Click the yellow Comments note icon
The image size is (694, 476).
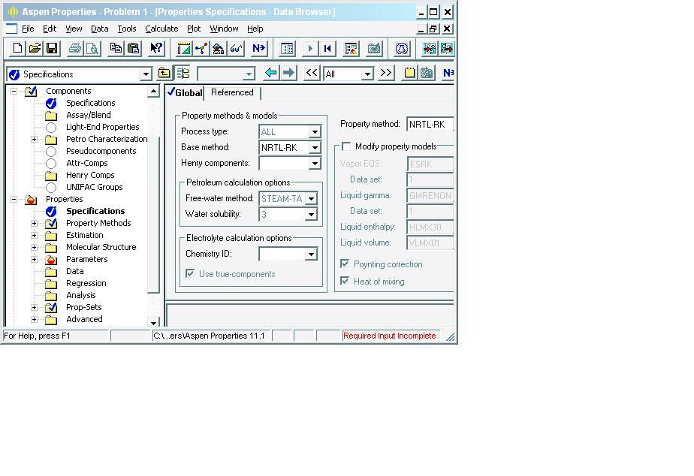pyautogui.click(x=409, y=73)
